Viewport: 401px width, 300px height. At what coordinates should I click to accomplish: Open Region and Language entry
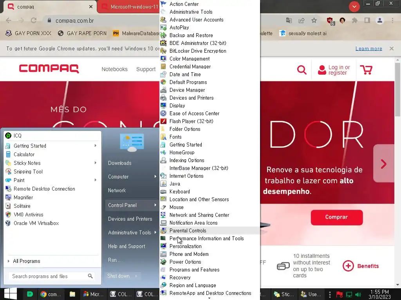click(210, 285)
